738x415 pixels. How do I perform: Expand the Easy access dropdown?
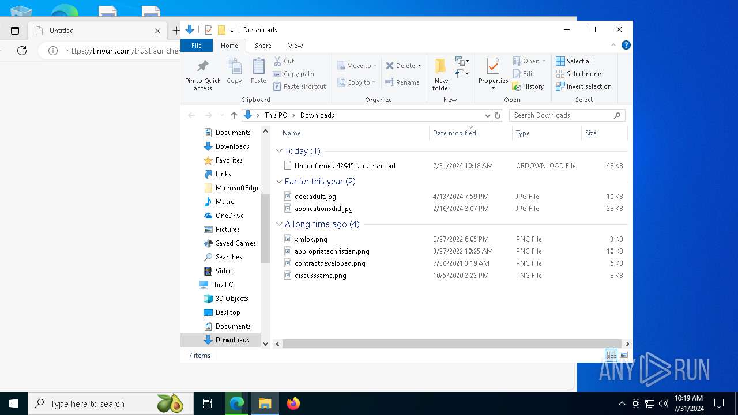(462, 74)
